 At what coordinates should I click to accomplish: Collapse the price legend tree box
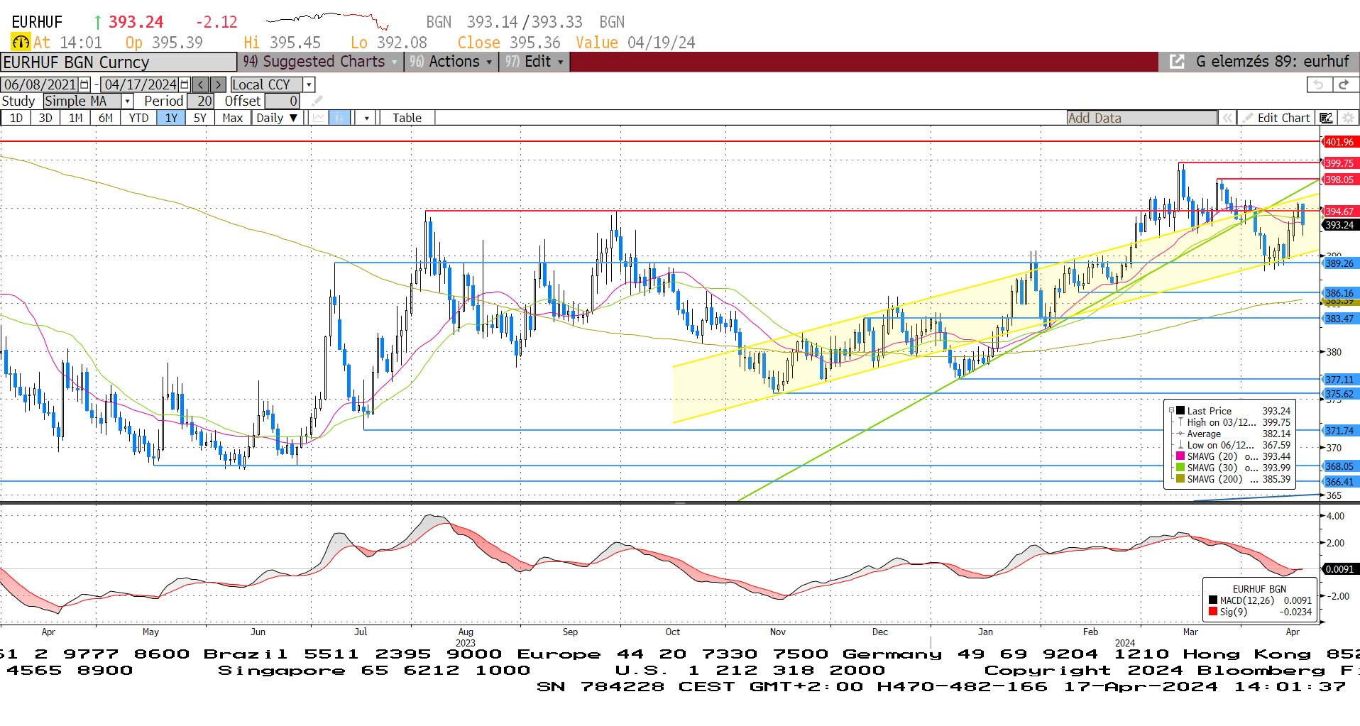(x=1171, y=411)
